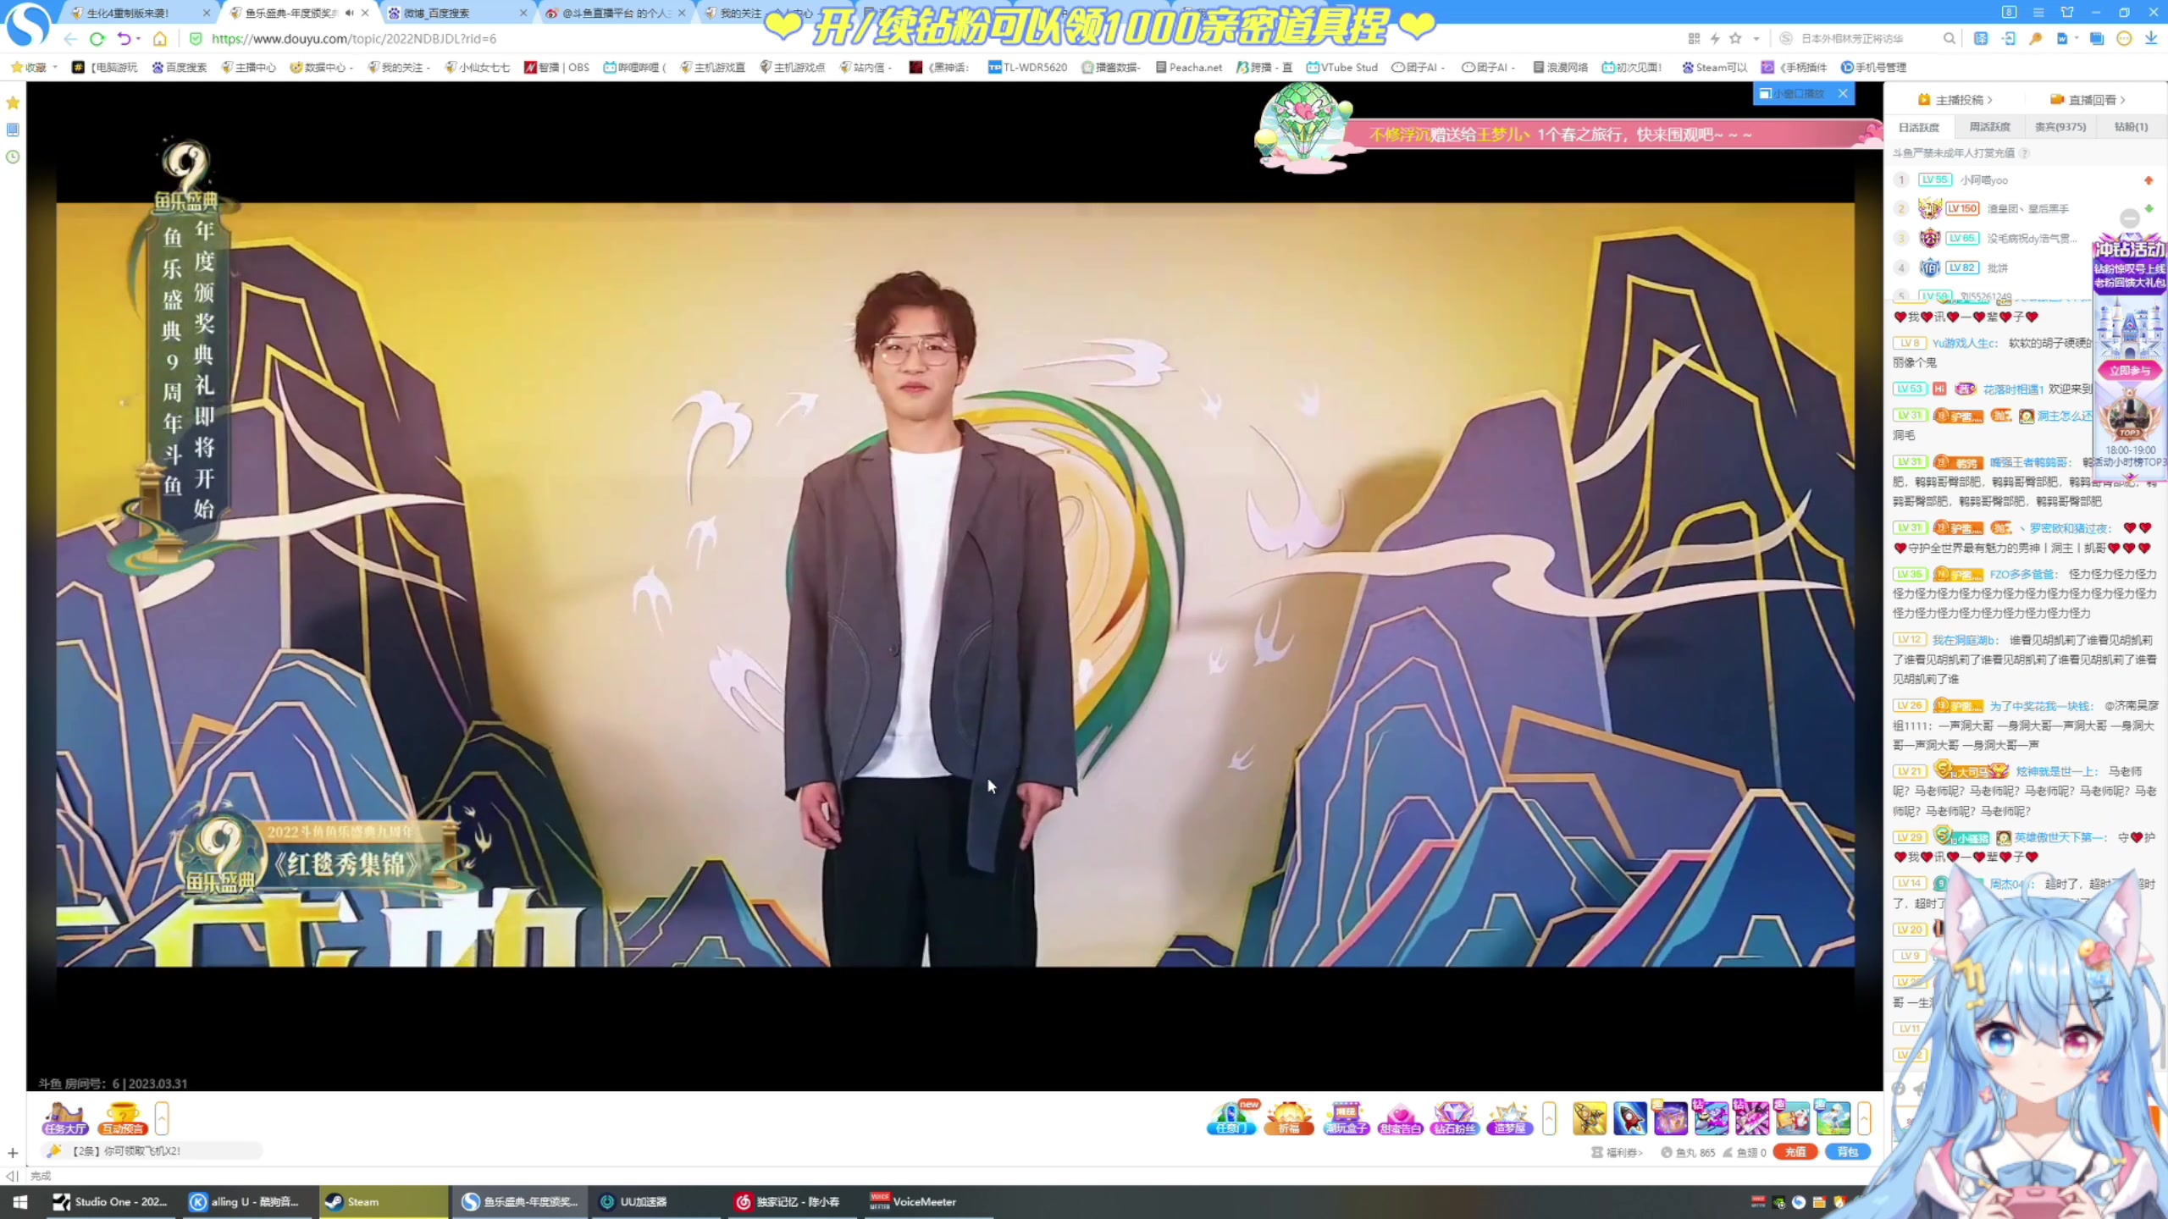
Task: Expand the 数据中心 bookmark folder
Action: (x=322, y=67)
